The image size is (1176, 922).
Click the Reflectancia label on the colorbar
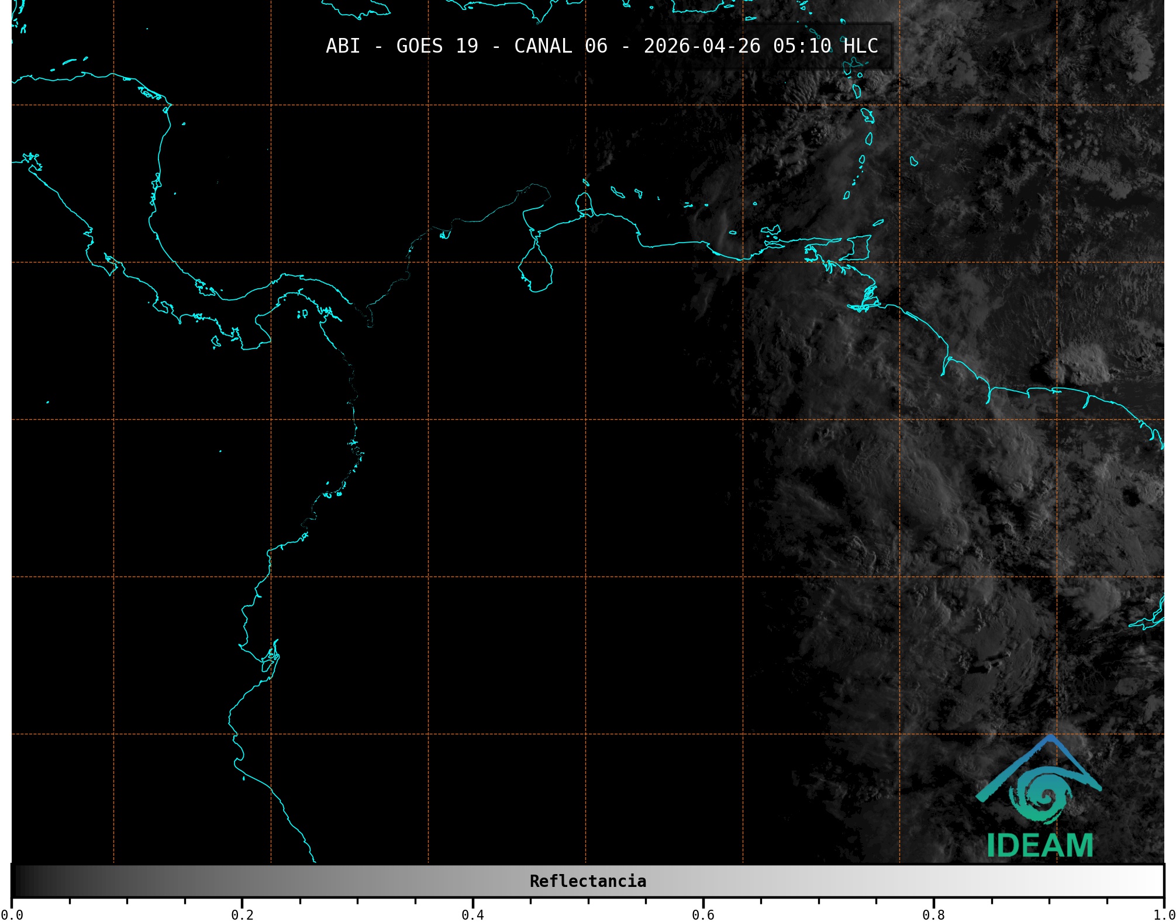click(588, 881)
